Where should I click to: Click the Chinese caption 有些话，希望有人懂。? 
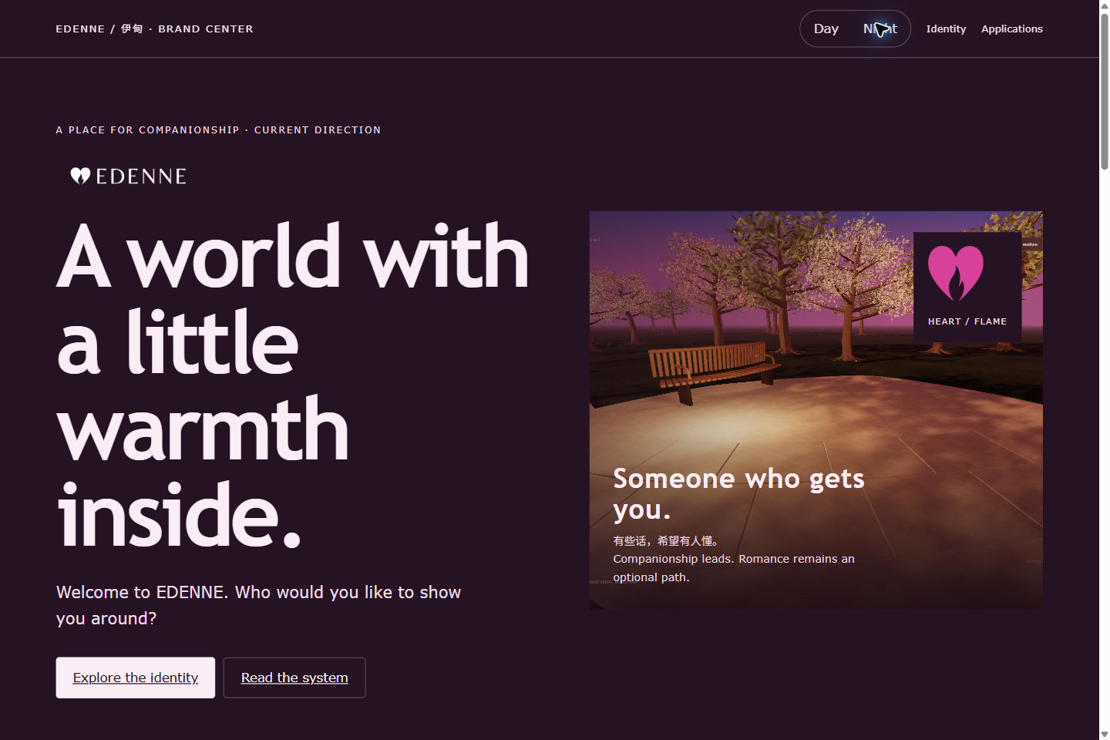(x=668, y=540)
